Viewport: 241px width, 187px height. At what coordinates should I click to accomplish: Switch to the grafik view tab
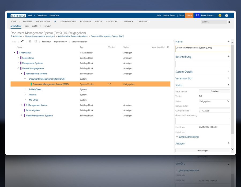click(x=35, y=26)
